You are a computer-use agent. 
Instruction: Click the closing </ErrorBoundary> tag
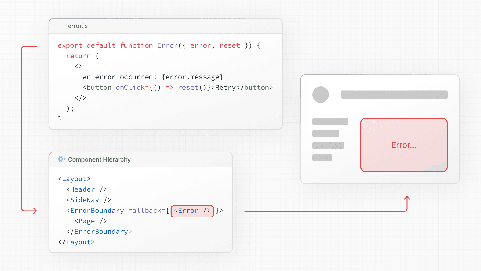tap(99, 231)
